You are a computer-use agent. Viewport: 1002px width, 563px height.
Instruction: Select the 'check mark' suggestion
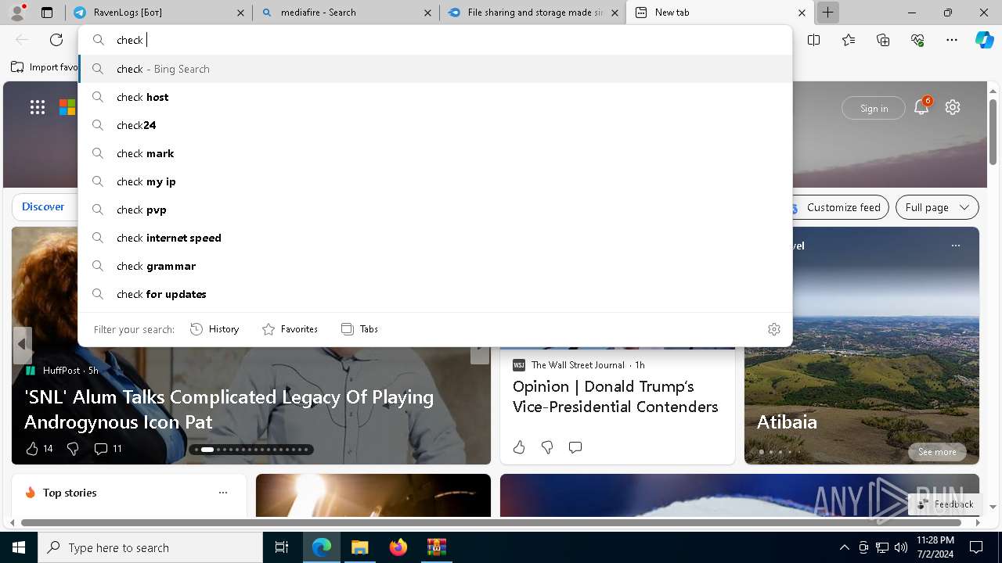pyautogui.click(x=435, y=153)
